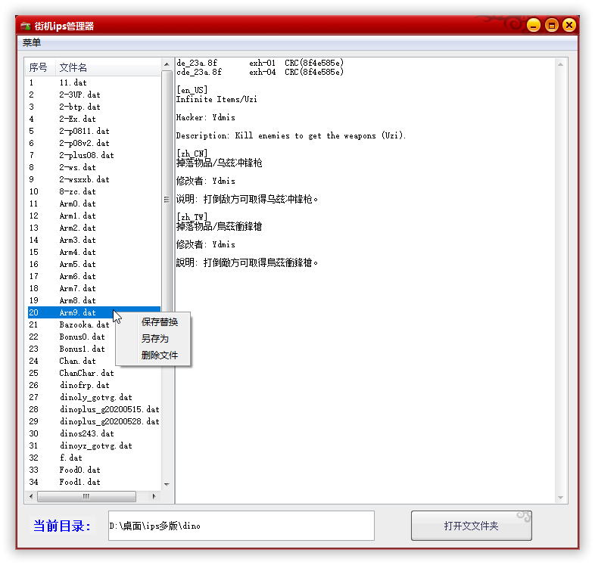This screenshot has height=565, width=595.
Task: Select 另存为 in the context menu
Action: tap(154, 339)
